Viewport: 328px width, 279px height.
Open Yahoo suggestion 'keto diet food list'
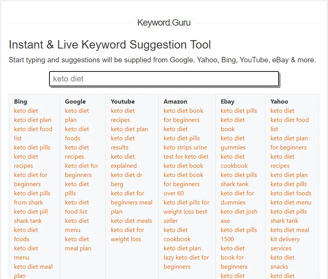(290, 124)
